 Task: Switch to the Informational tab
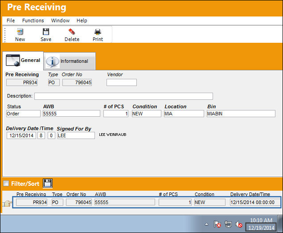[x=70, y=61]
